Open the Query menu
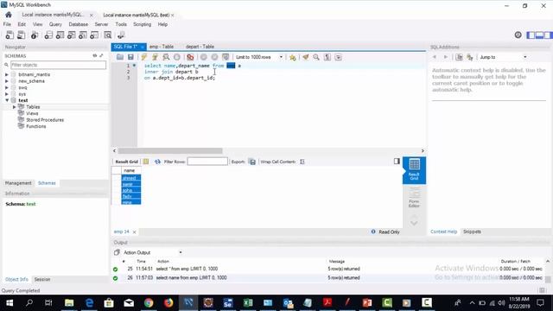The image size is (553, 311). click(55, 24)
